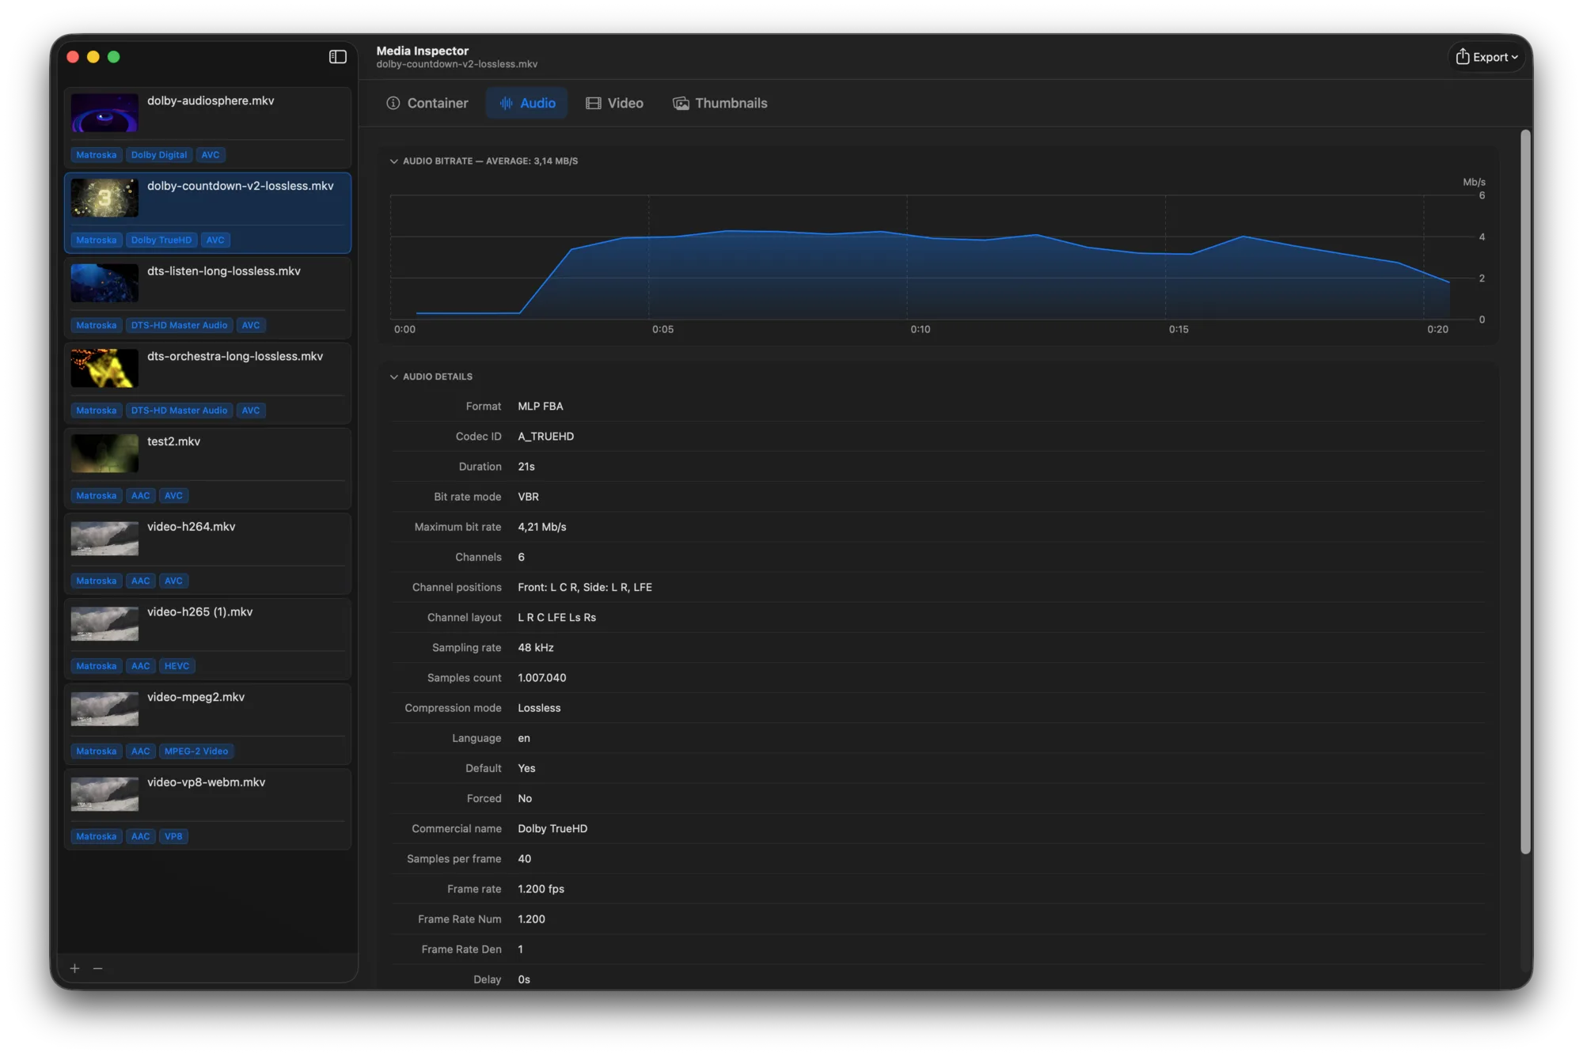Toggle the sidebar visibility icon
Screen dimensions: 1583x1056
(338, 57)
